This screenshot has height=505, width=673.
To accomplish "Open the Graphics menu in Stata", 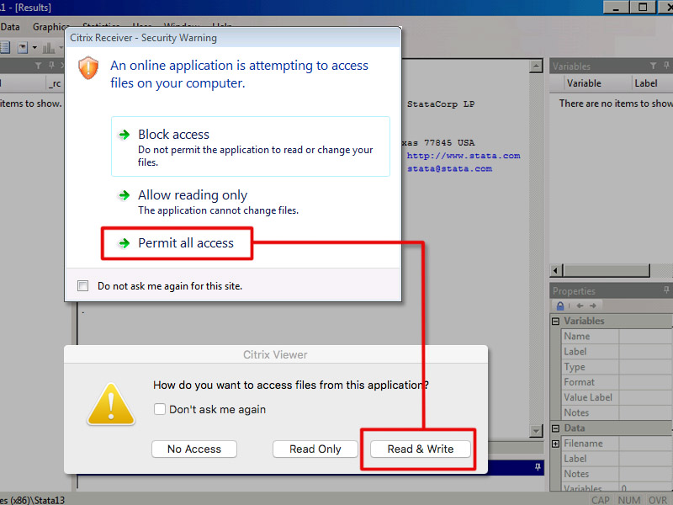I will point(50,27).
